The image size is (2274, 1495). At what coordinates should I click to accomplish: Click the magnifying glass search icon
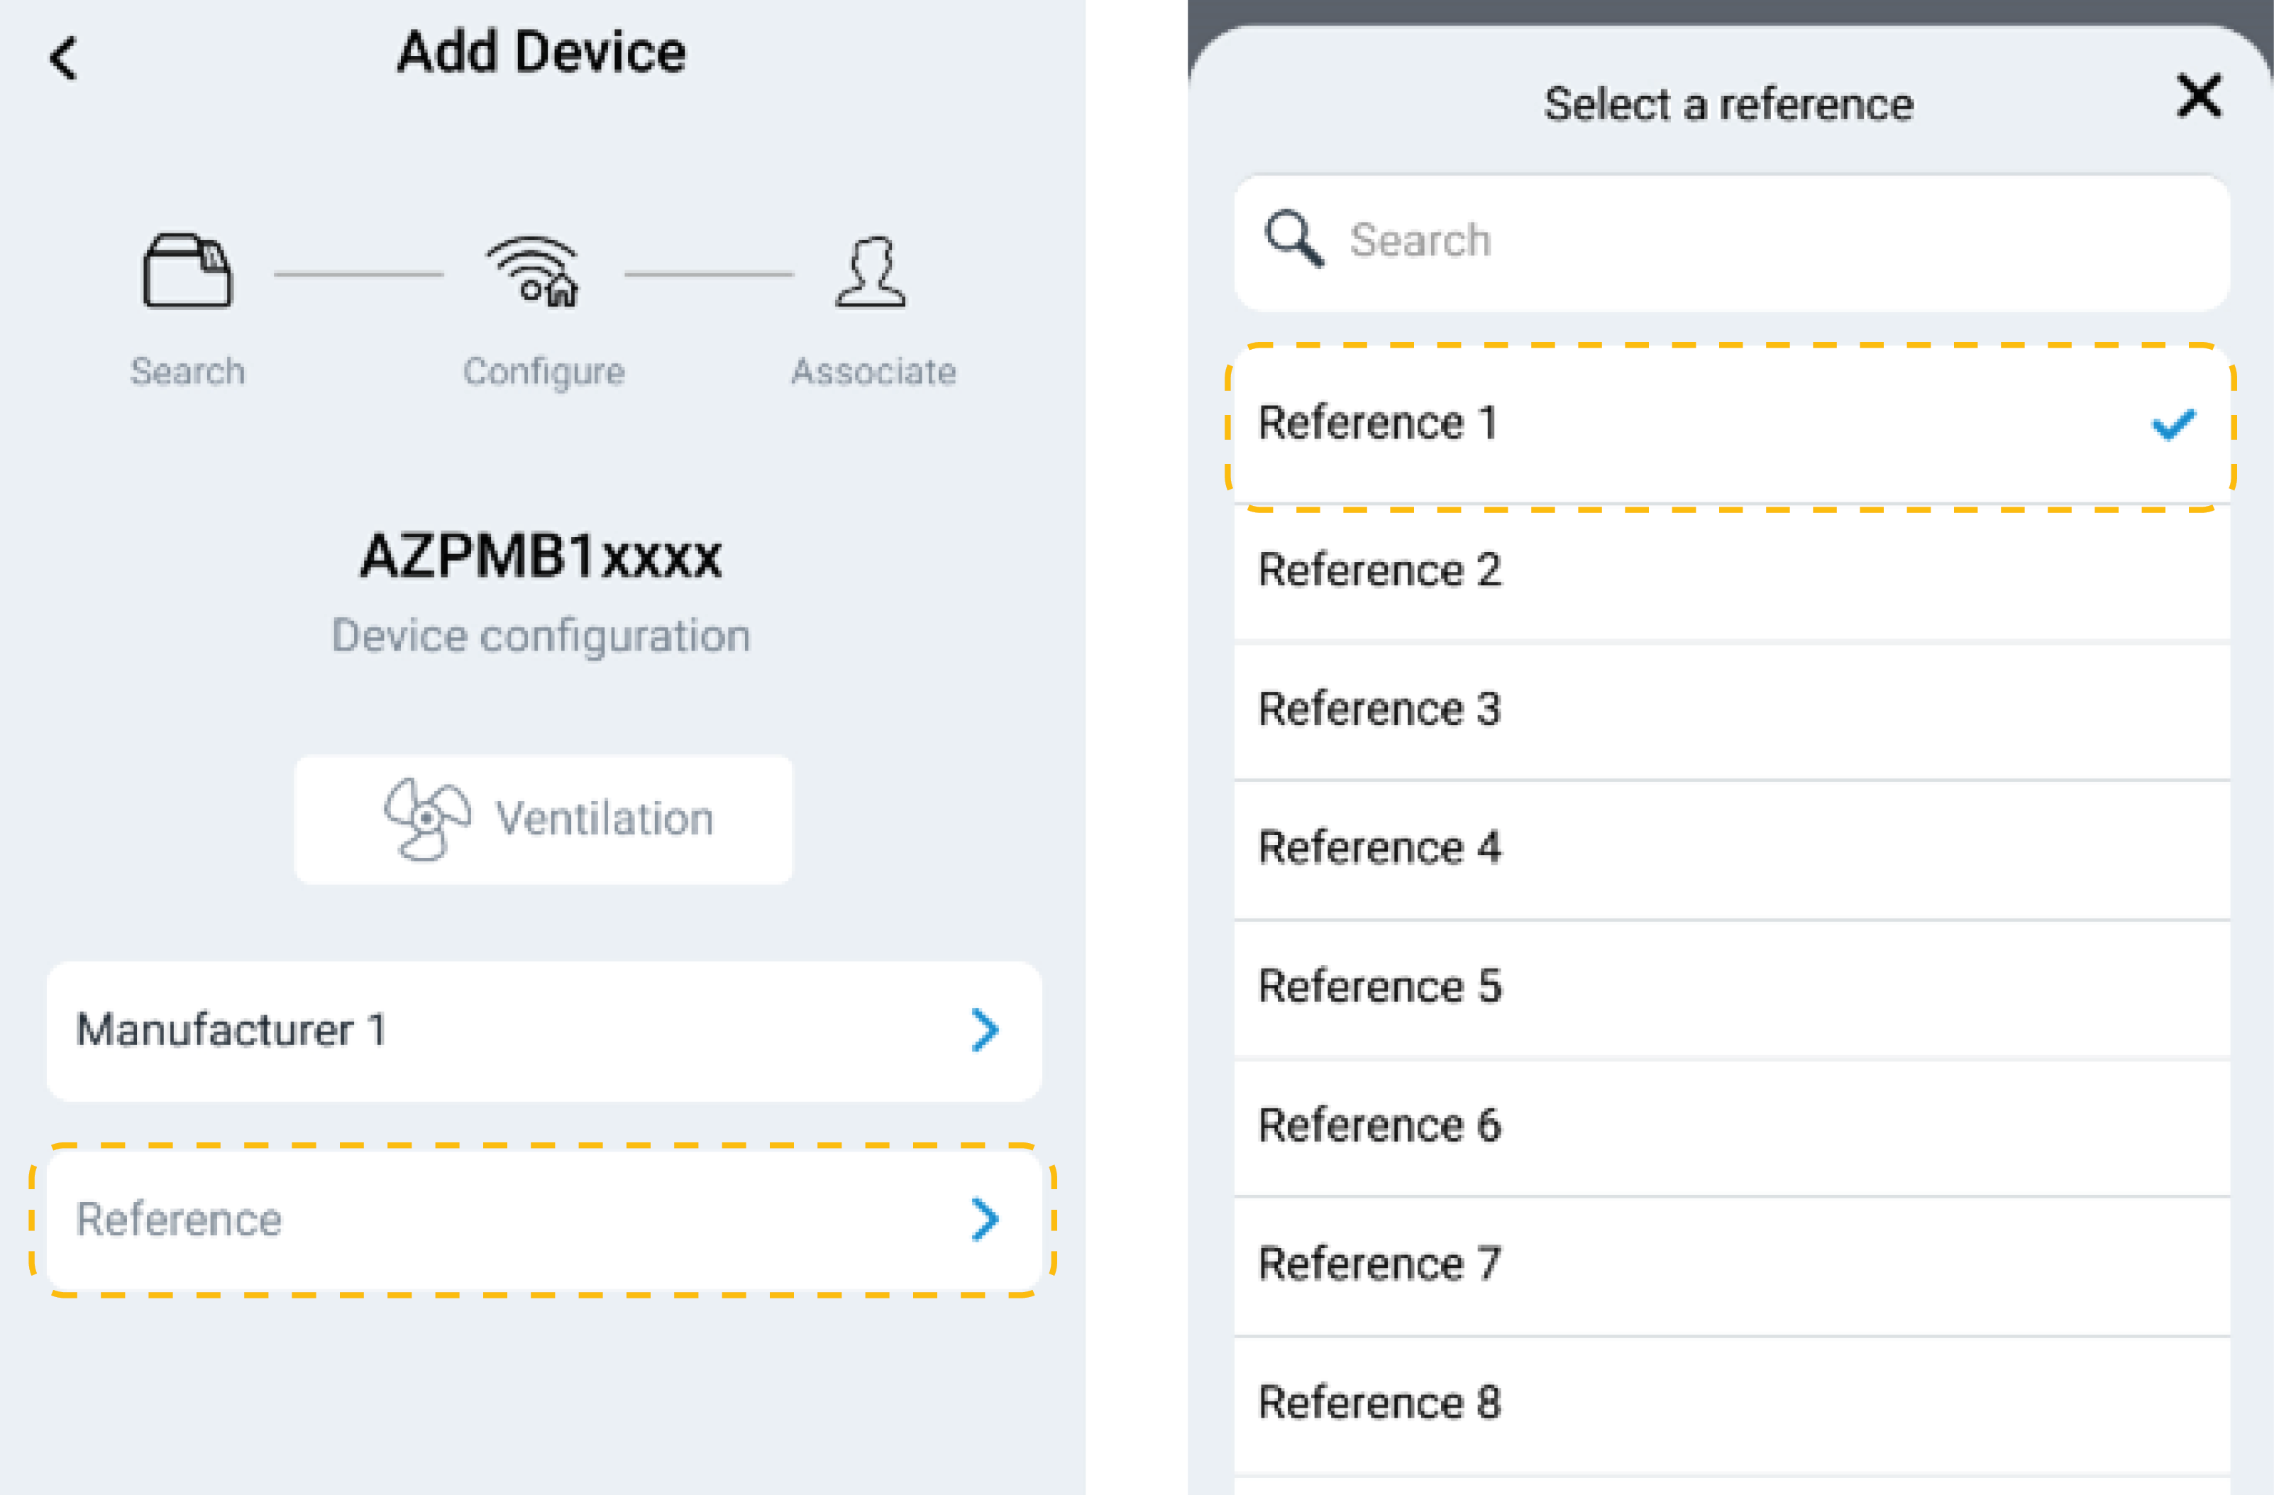click(1293, 239)
